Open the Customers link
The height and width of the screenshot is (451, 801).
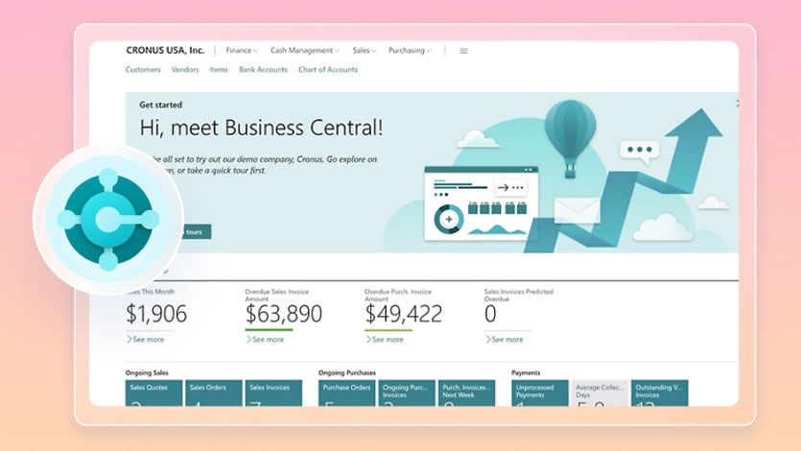pyautogui.click(x=143, y=69)
